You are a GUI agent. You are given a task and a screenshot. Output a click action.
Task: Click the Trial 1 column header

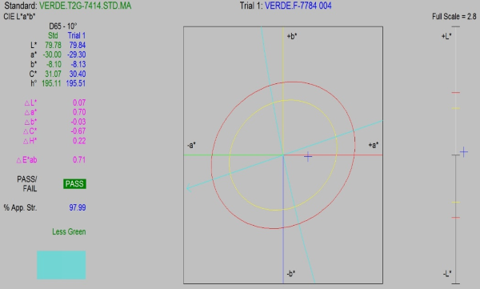[77, 35]
